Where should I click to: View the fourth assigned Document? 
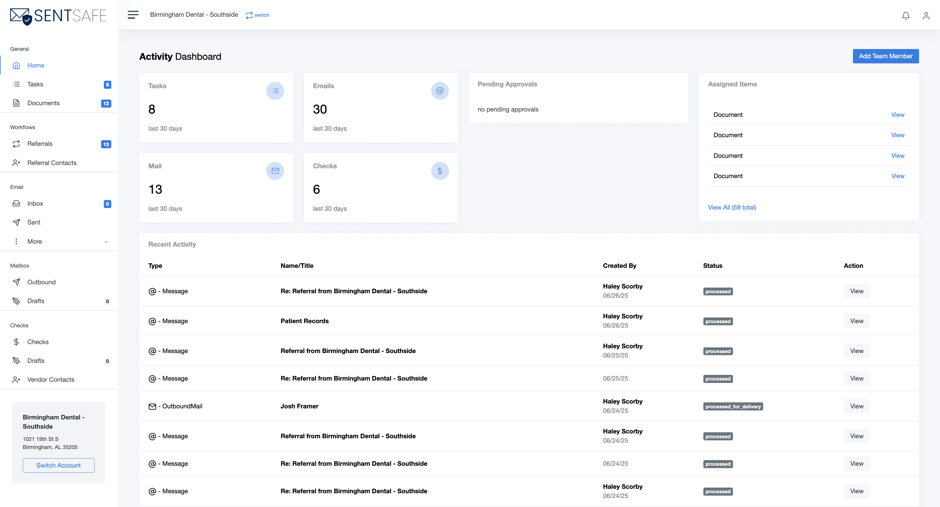click(x=898, y=176)
